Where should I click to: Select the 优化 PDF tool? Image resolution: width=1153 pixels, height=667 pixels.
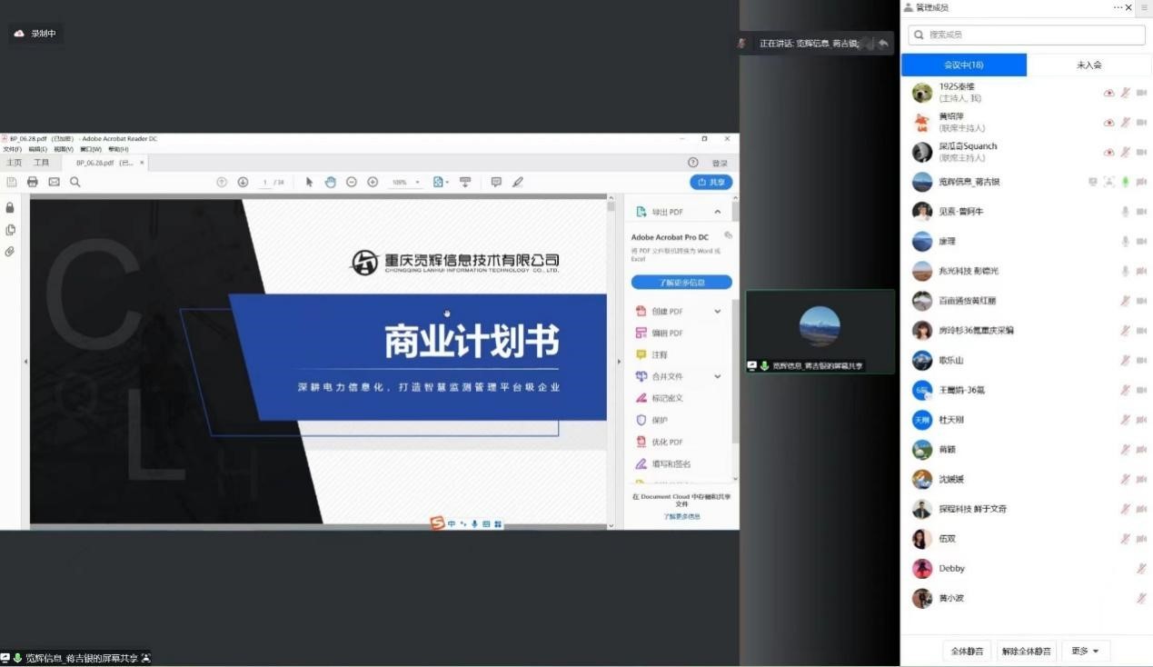point(668,442)
